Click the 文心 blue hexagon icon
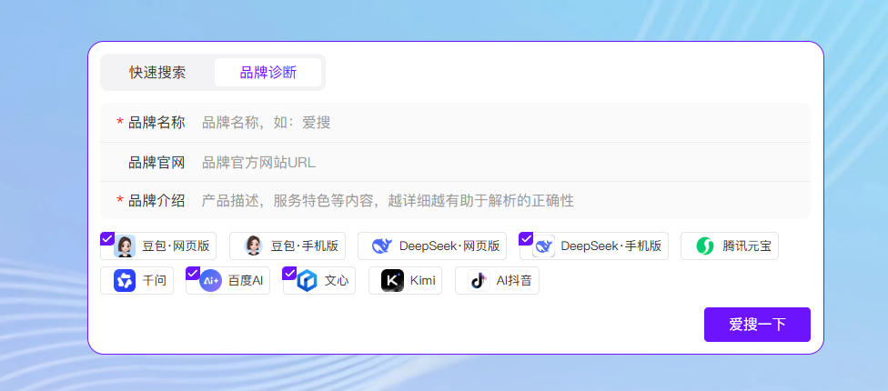888x391 pixels. click(308, 281)
